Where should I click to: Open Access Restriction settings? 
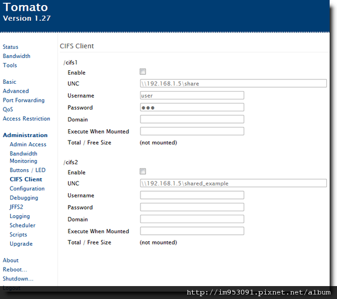26,119
